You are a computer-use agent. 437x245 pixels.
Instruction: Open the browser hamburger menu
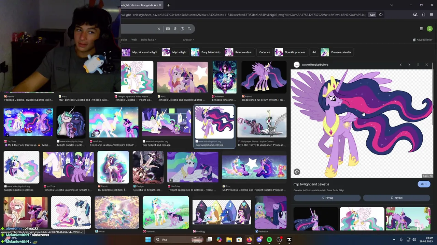[x=432, y=15]
